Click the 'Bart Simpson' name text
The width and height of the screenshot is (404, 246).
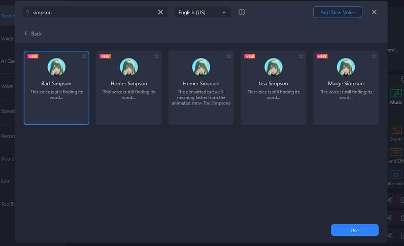56,84
